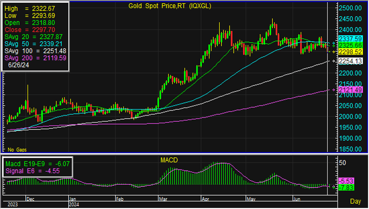Select SAvg 200 = 2119.59 legend entry
The height and width of the screenshot is (209, 369).
[x=35, y=58]
